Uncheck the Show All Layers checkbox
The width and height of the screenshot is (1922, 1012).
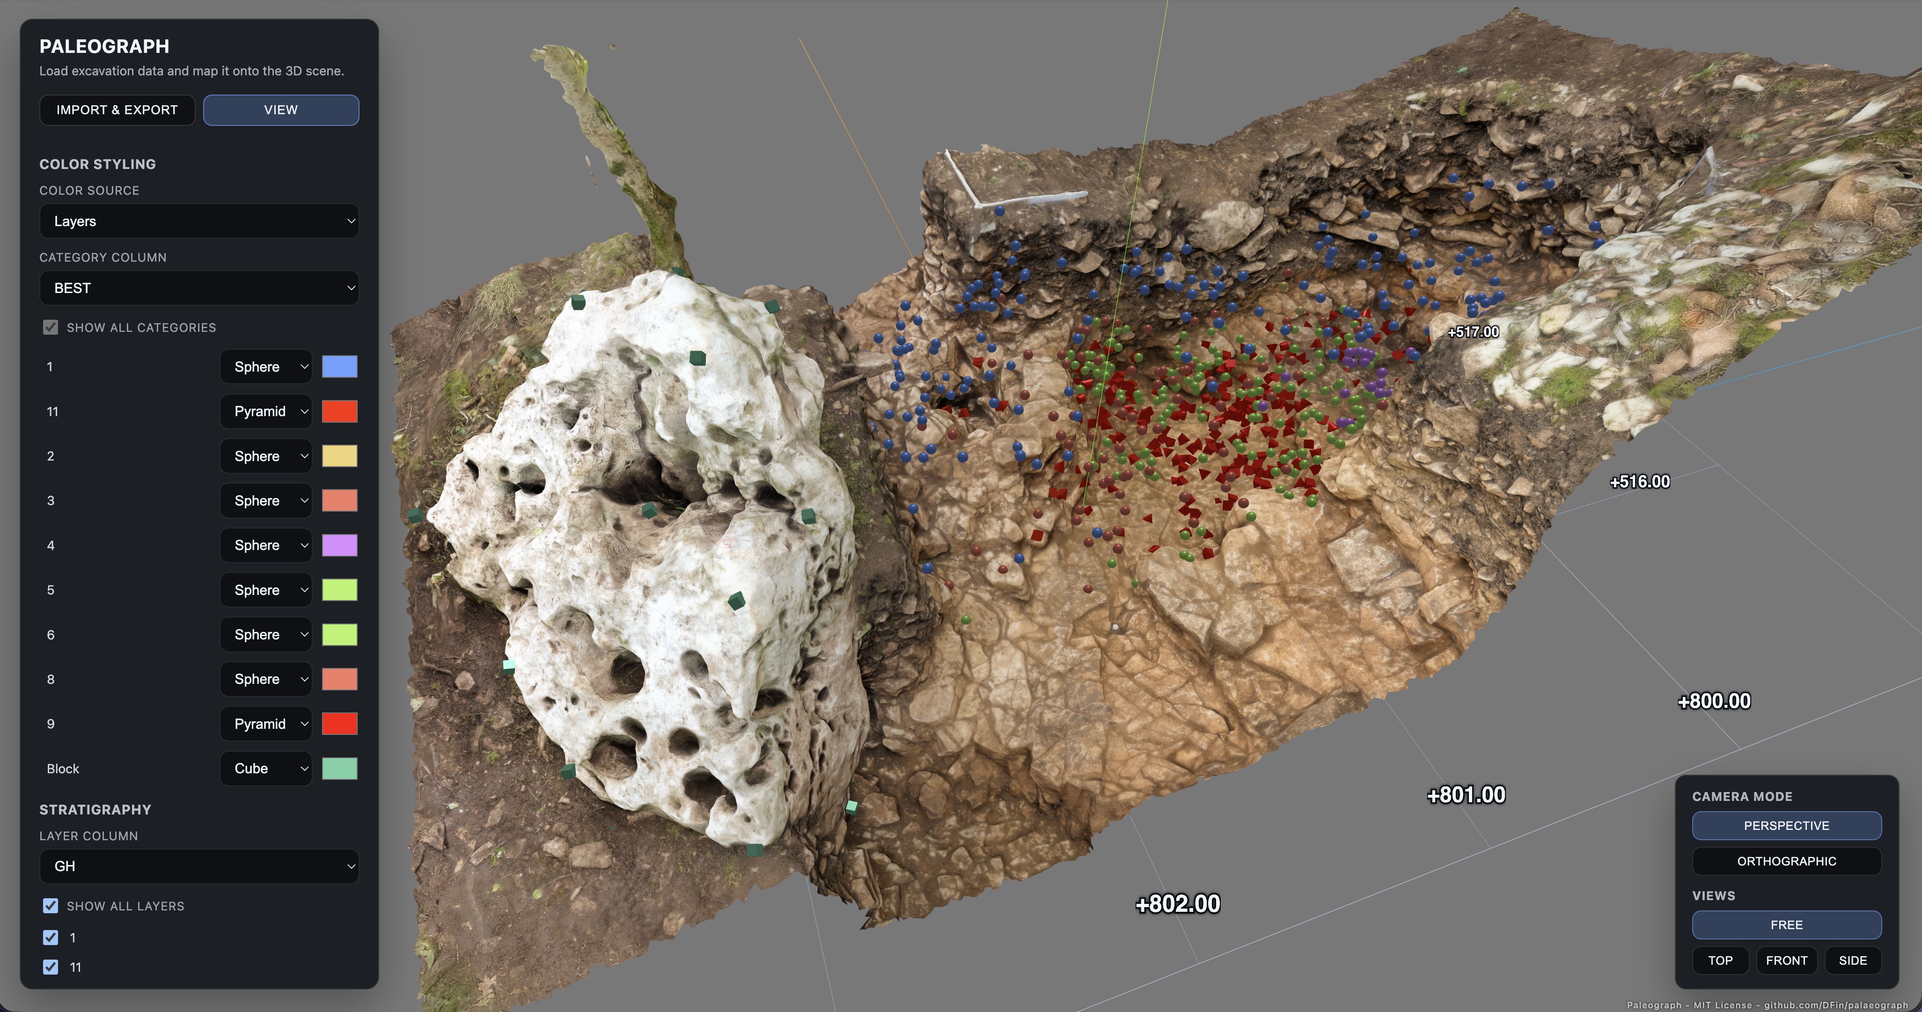(x=50, y=906)
